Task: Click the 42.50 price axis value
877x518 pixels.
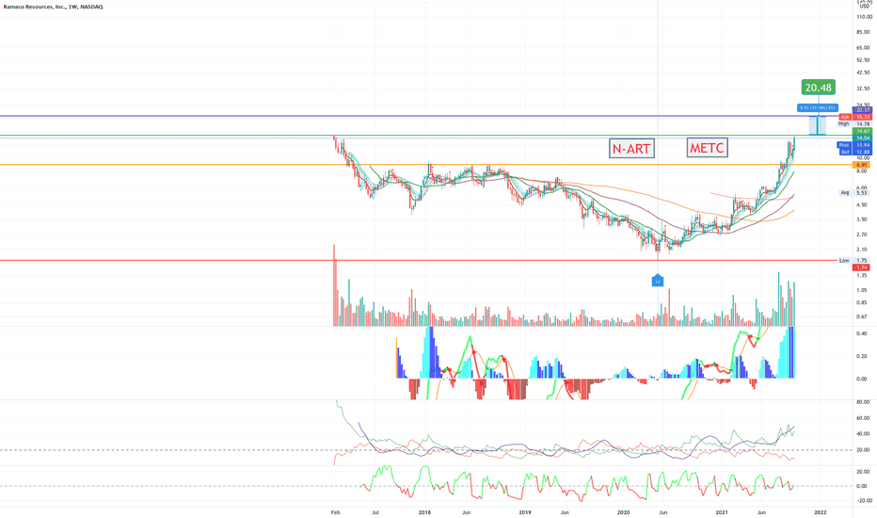Action: point(863,73)
